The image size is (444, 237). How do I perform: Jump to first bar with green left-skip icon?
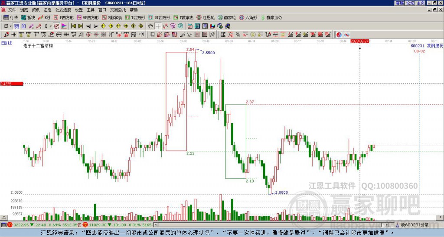(x=73, y=26)
